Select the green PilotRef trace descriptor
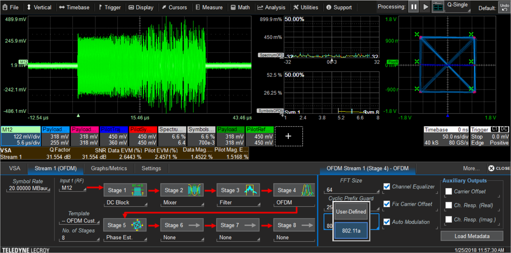Viewport: 511px width, 253px height. [260, 136]
